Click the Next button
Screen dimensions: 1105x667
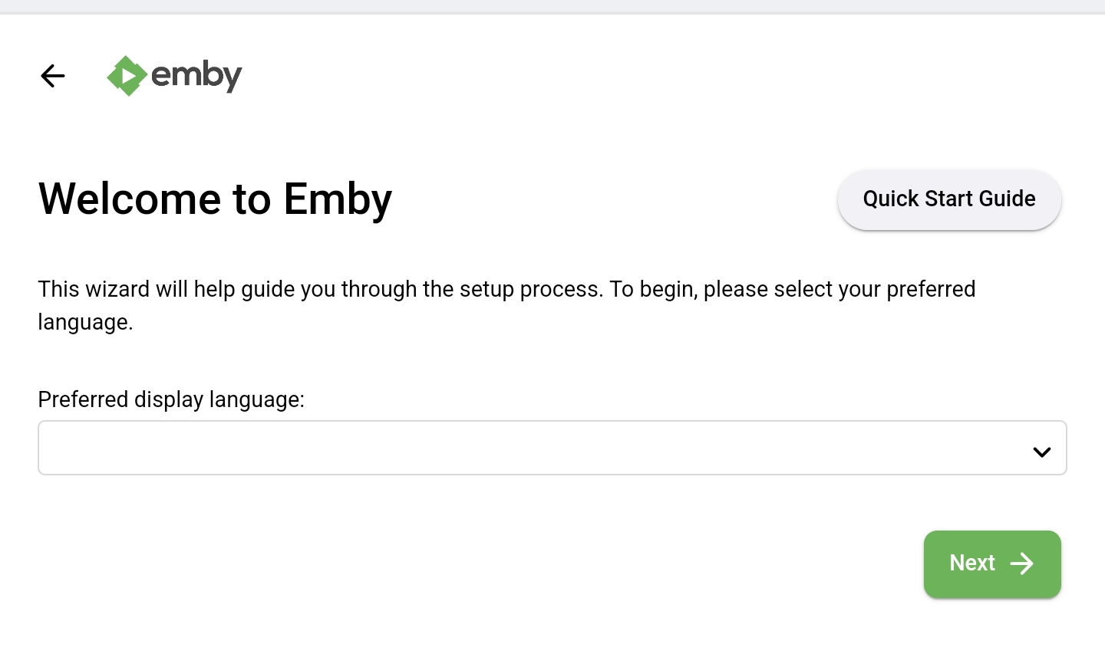pos(992,563)
